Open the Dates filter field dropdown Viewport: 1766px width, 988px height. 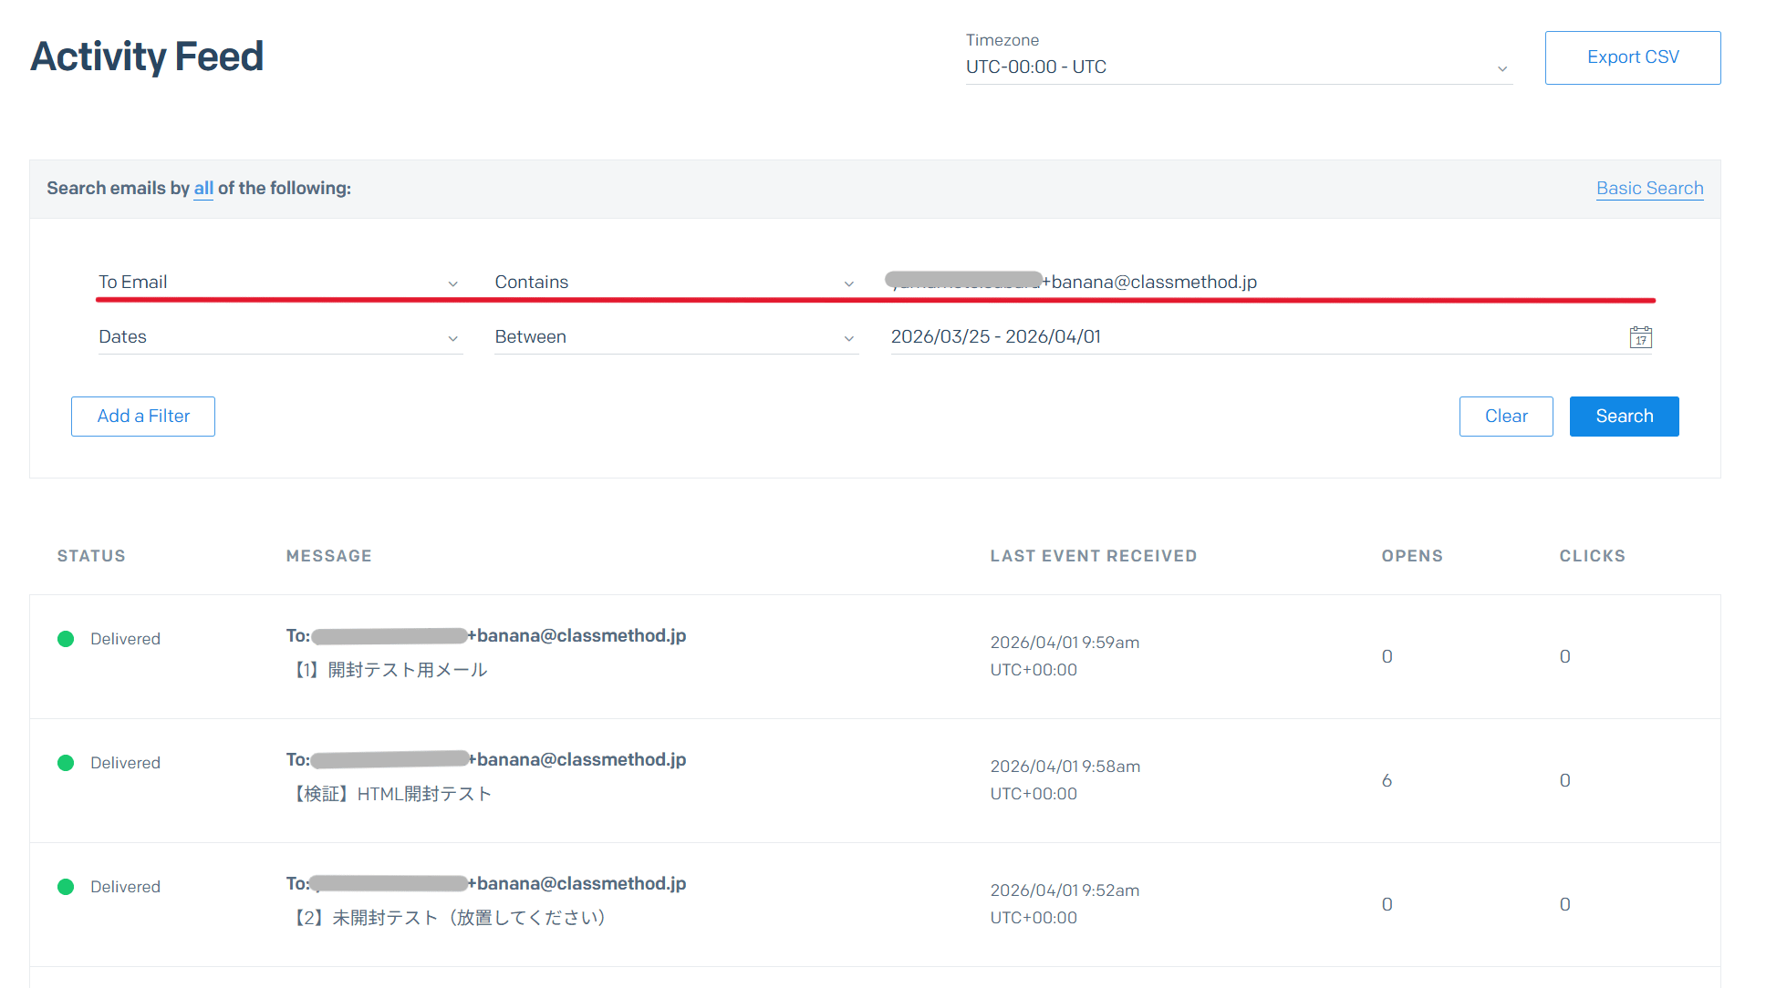pos(279,337)
